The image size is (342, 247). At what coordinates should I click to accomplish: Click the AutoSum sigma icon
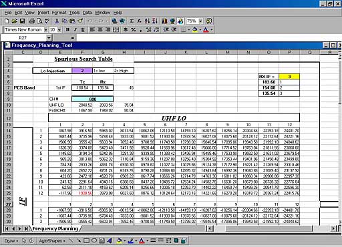click(132, 21)
